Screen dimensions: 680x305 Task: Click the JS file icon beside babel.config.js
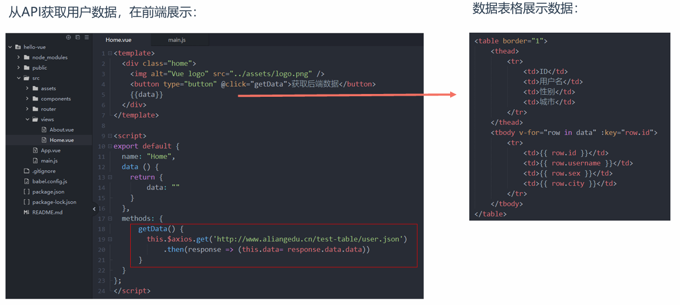click(26, 181)
